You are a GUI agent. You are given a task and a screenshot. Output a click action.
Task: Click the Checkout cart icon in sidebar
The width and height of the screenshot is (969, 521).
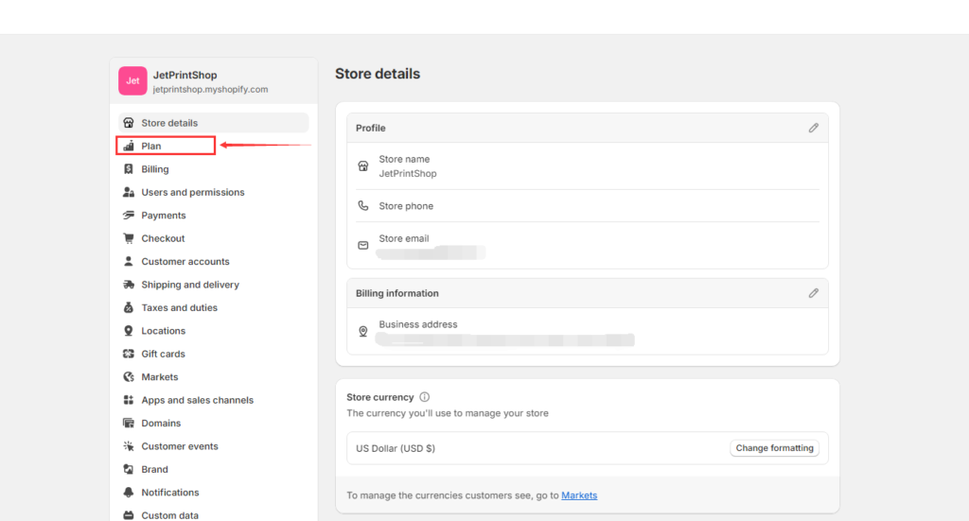pyautogui.click(x=129, y=238)
